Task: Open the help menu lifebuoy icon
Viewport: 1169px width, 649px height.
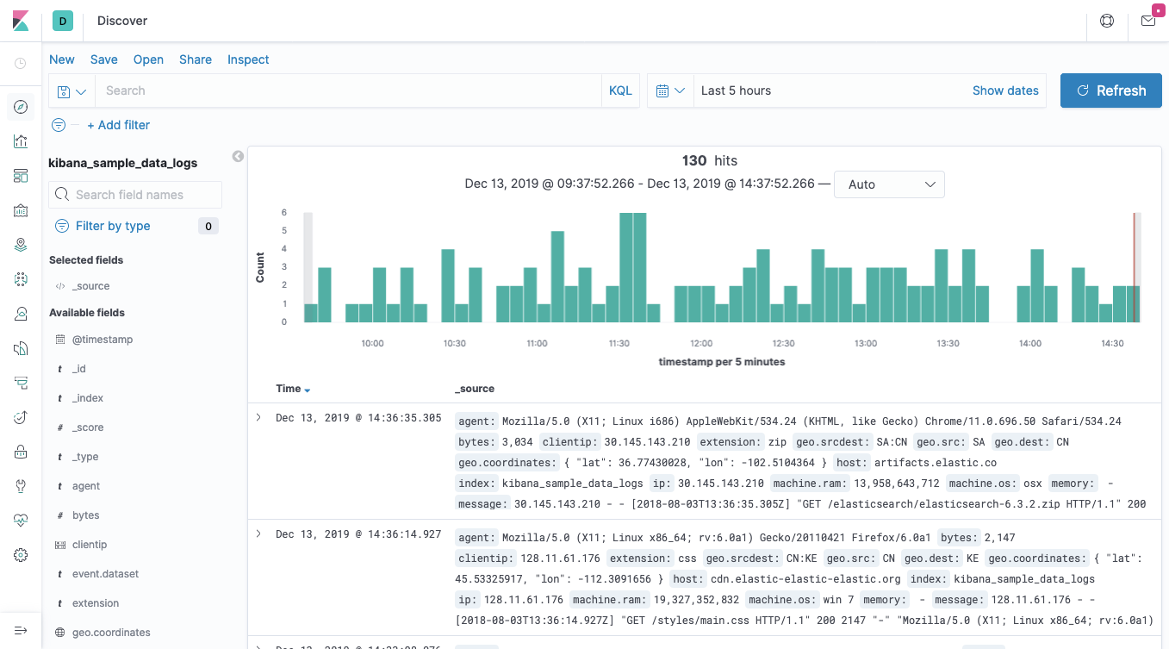Action: pos(1107,21)
